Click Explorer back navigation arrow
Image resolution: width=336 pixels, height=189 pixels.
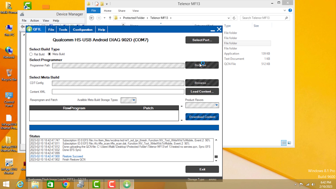[92, 18]
